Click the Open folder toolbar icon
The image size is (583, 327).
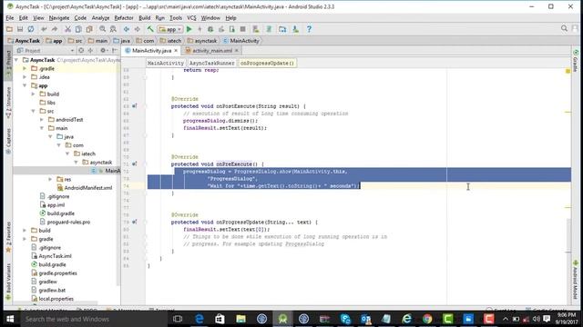pos(9,29)
